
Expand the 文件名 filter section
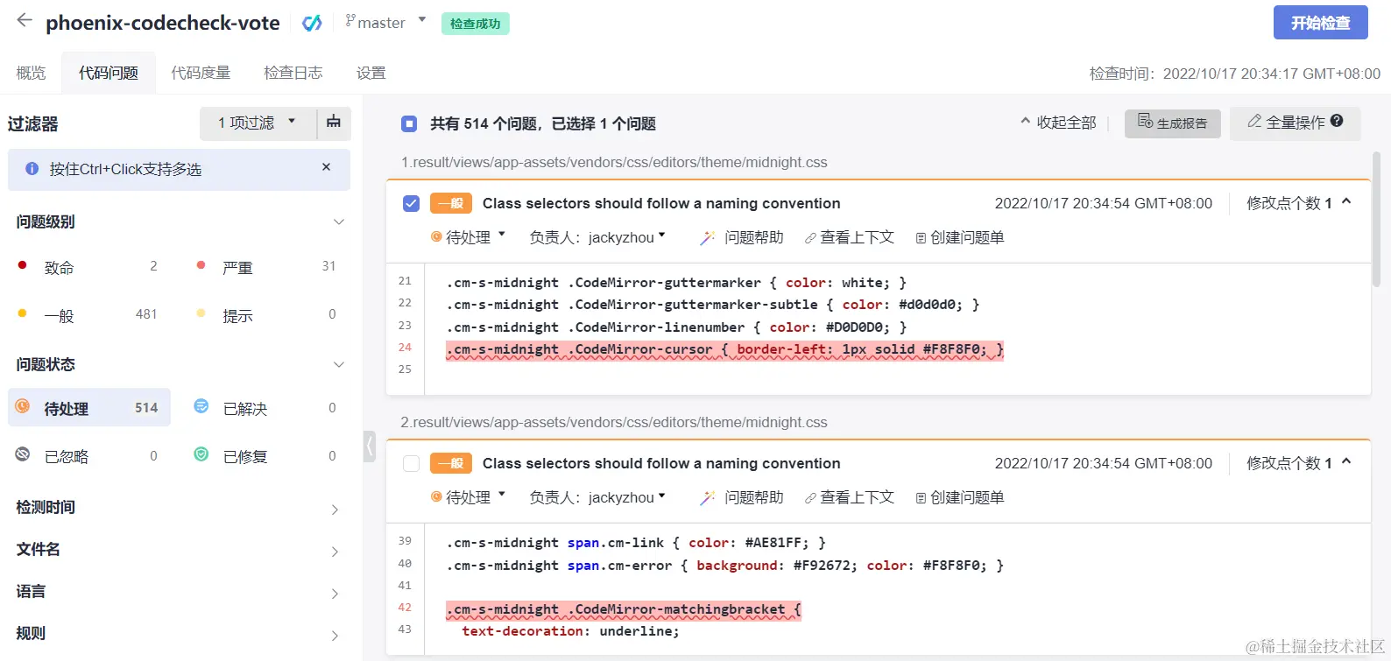pos(335,552)
